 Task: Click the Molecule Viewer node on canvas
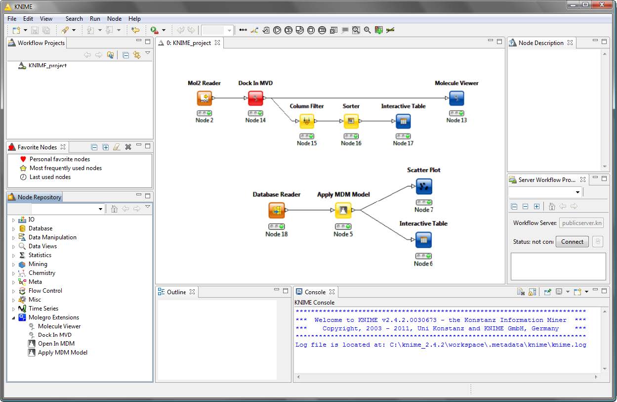coord(456,98)
